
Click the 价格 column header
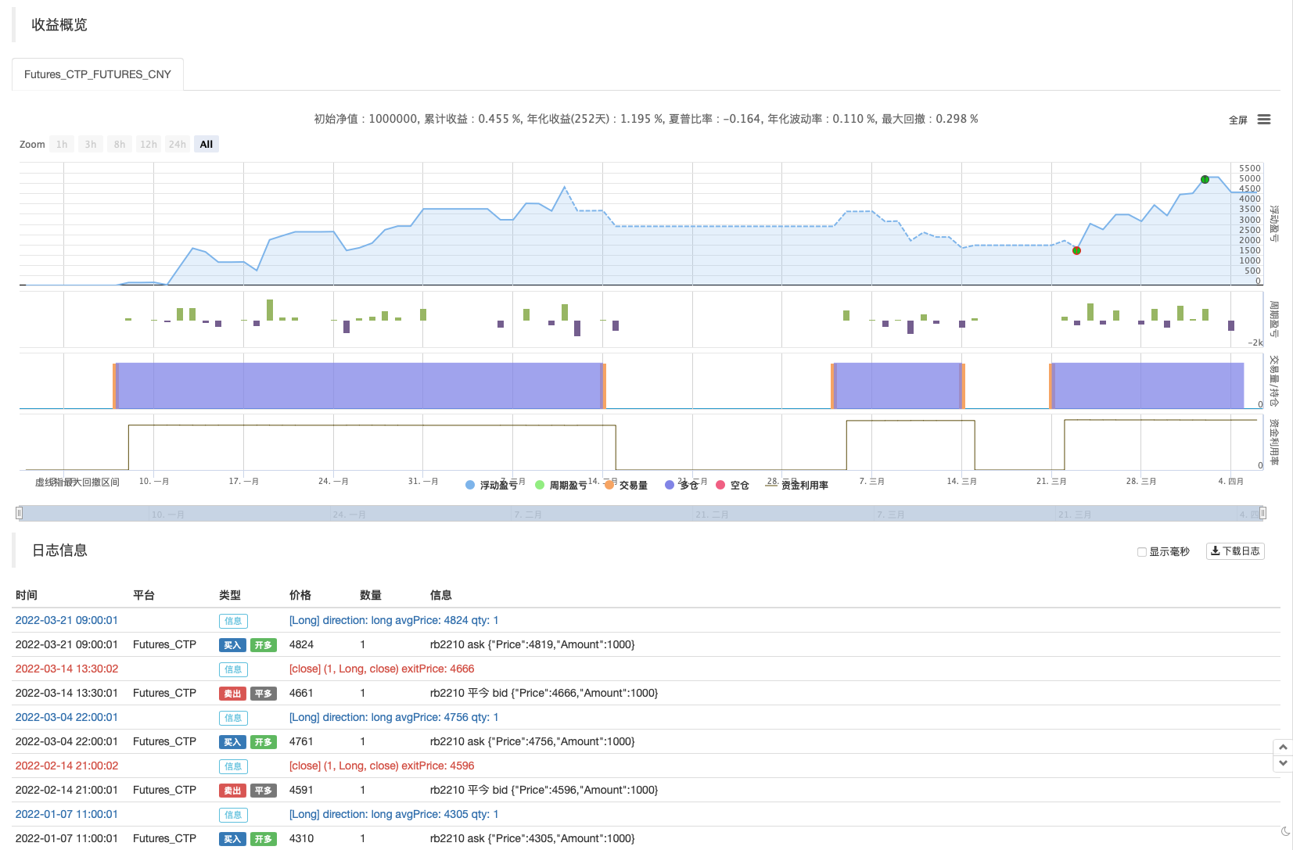click(x=300, y=595)
